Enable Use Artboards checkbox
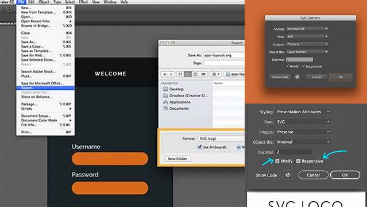This screenshot has height=207, width=367. pos(199,147)
